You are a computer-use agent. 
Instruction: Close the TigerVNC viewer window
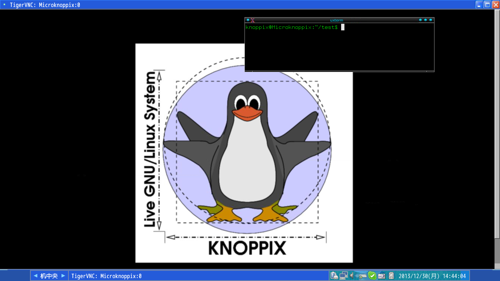(x=496, y=5)
